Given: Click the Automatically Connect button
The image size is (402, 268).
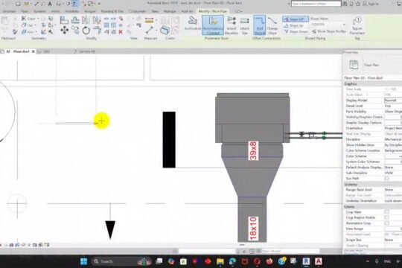Looking at the screenshot, I should tap(213, 25).
